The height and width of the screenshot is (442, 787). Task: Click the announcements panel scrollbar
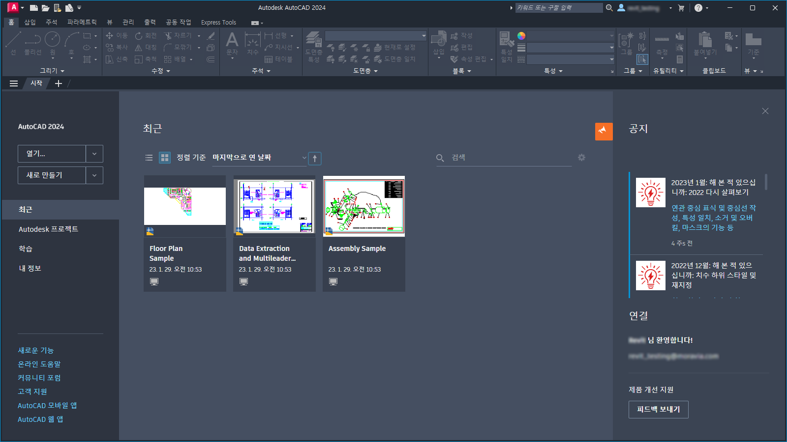point(766,182)
